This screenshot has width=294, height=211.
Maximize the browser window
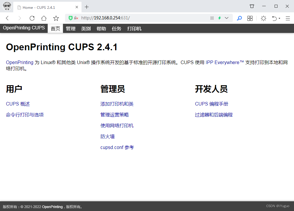click(x=276, y=6)
